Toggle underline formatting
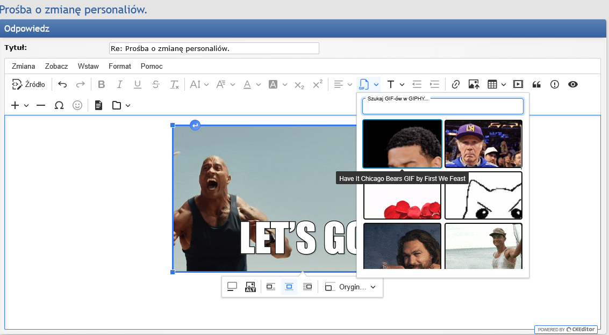 138,84
